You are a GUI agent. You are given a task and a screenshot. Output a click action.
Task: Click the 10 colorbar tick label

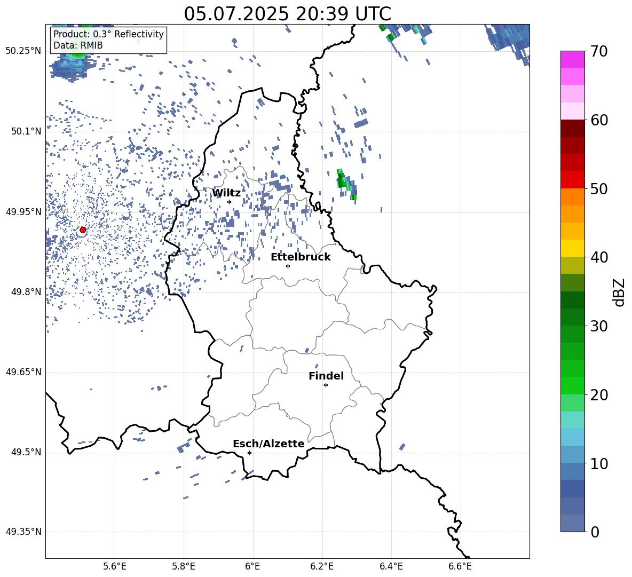tap(599, 464)
